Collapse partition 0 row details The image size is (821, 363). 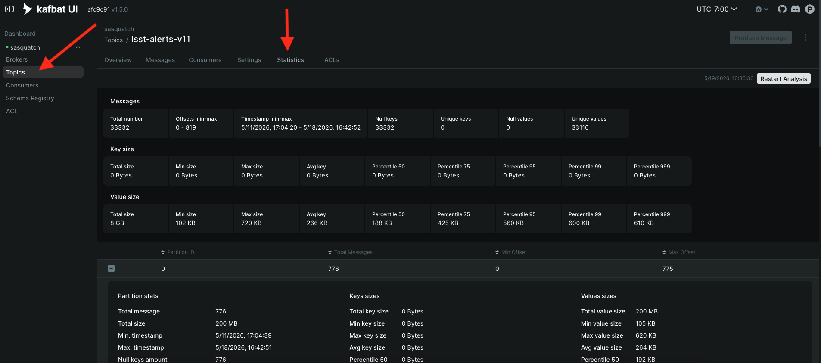[111, 268]
